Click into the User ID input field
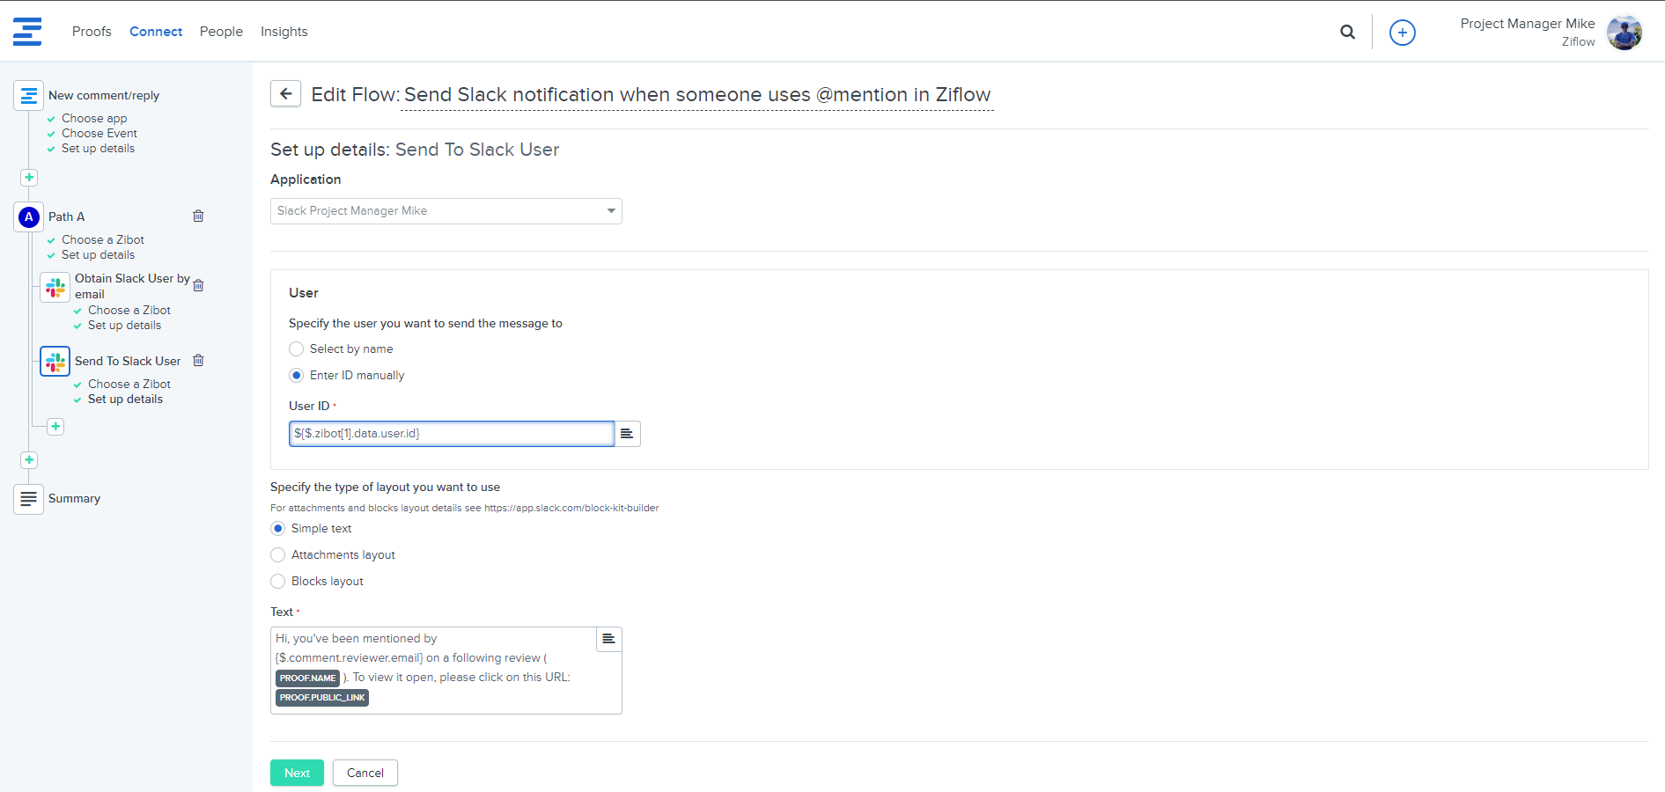The height and width of the screenshot is (792, 1665). pyautogui.click(x=451, y=434)
